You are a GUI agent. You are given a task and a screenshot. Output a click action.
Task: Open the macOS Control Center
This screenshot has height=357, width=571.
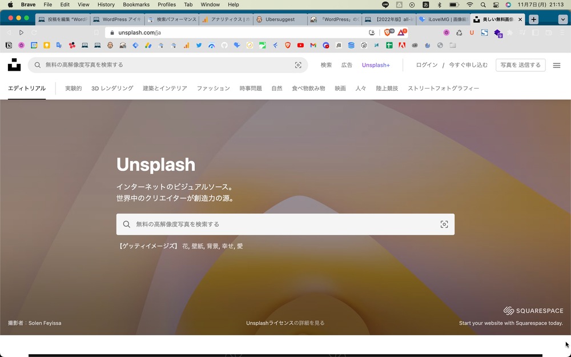496,5
